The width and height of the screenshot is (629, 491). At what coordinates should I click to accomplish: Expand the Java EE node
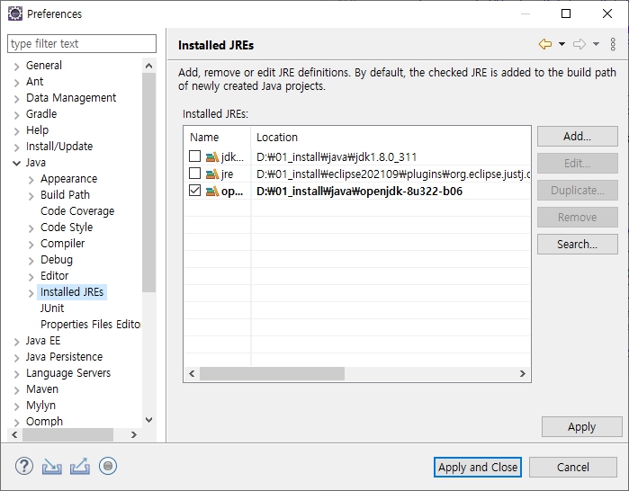[x=16, y=342]
